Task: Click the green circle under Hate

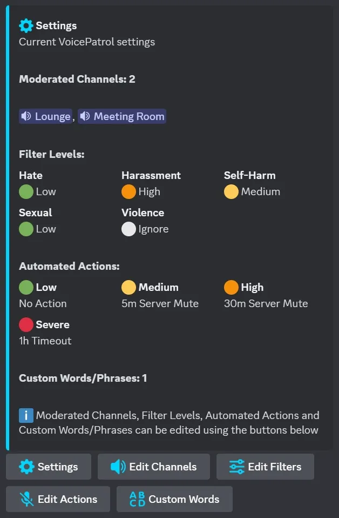Action: 26,191
